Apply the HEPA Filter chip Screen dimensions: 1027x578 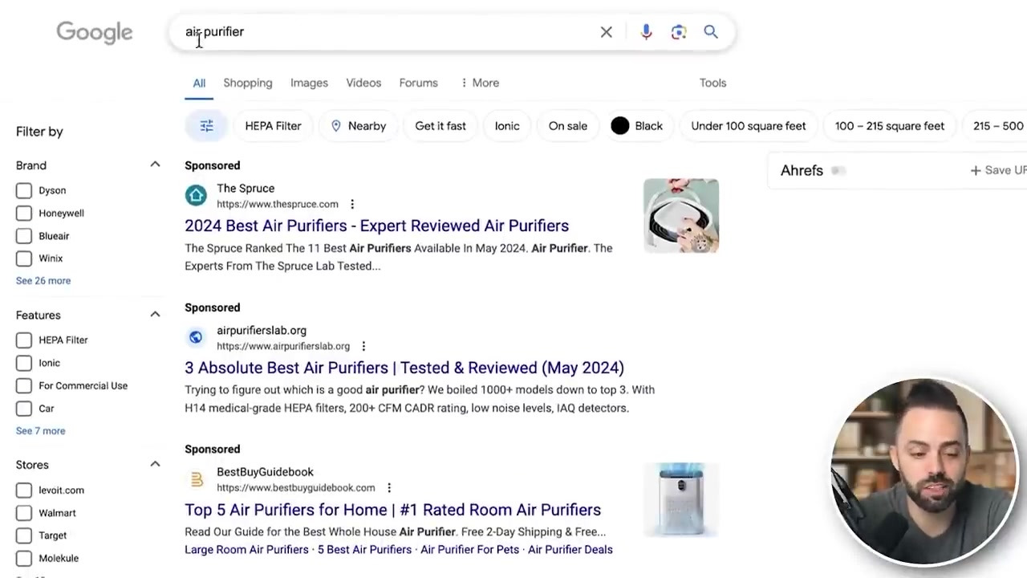click(x=273, y=126)
